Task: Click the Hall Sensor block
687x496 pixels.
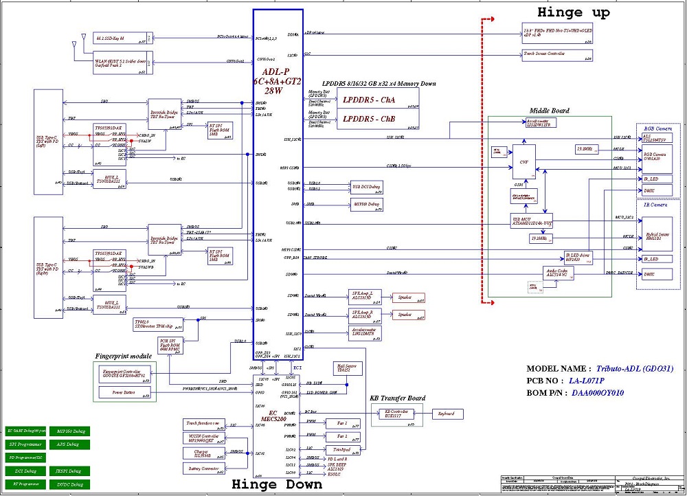Action: pyautogui.click(x=346, y=369)
